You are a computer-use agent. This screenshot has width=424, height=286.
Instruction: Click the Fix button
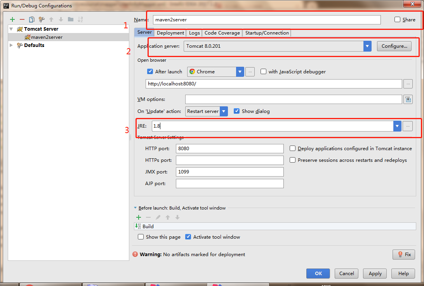[404, 254]
